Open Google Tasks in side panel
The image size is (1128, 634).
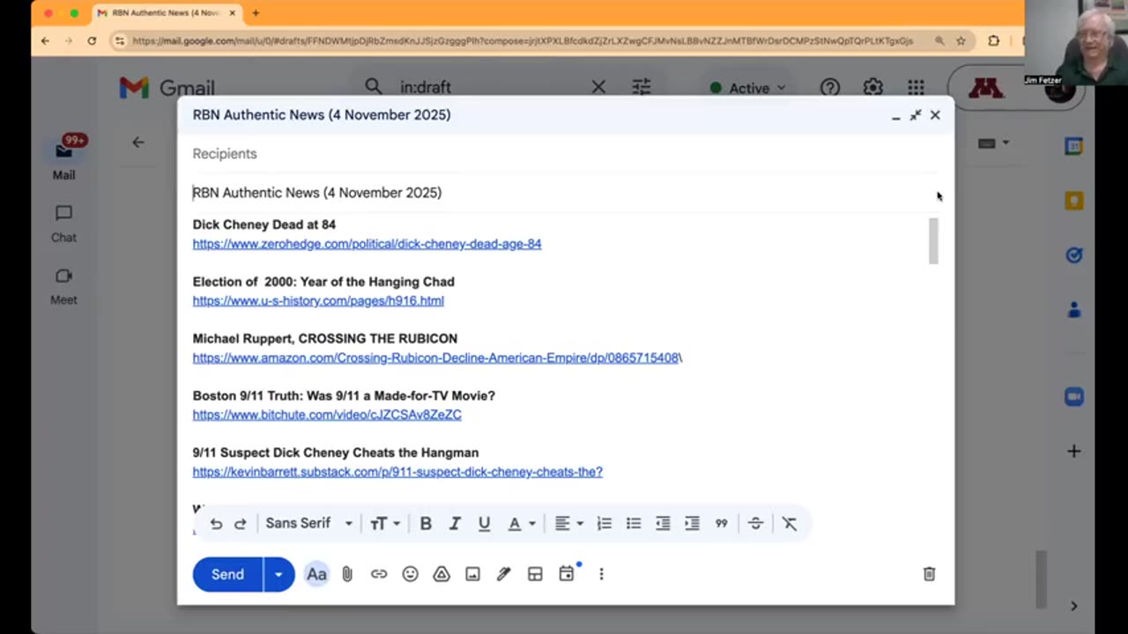(x=1073, y=255)
